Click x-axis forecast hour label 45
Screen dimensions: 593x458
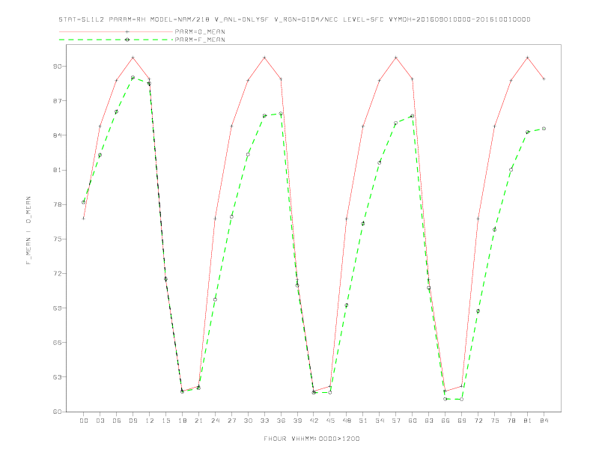click(x=330, y=421)
